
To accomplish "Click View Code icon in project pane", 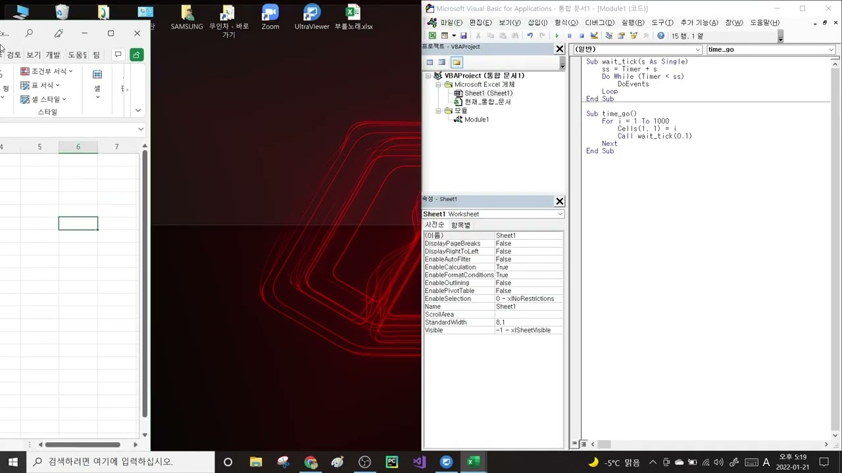I will coord(430,62).
